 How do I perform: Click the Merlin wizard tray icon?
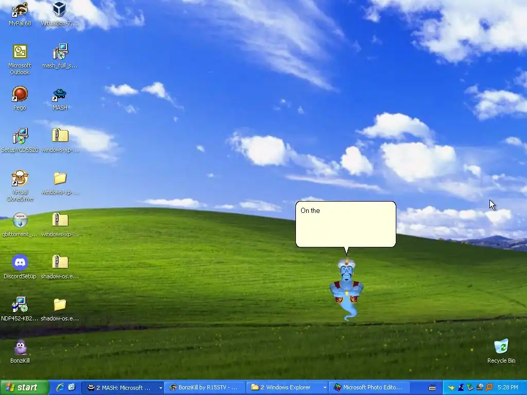coord(461,387)
